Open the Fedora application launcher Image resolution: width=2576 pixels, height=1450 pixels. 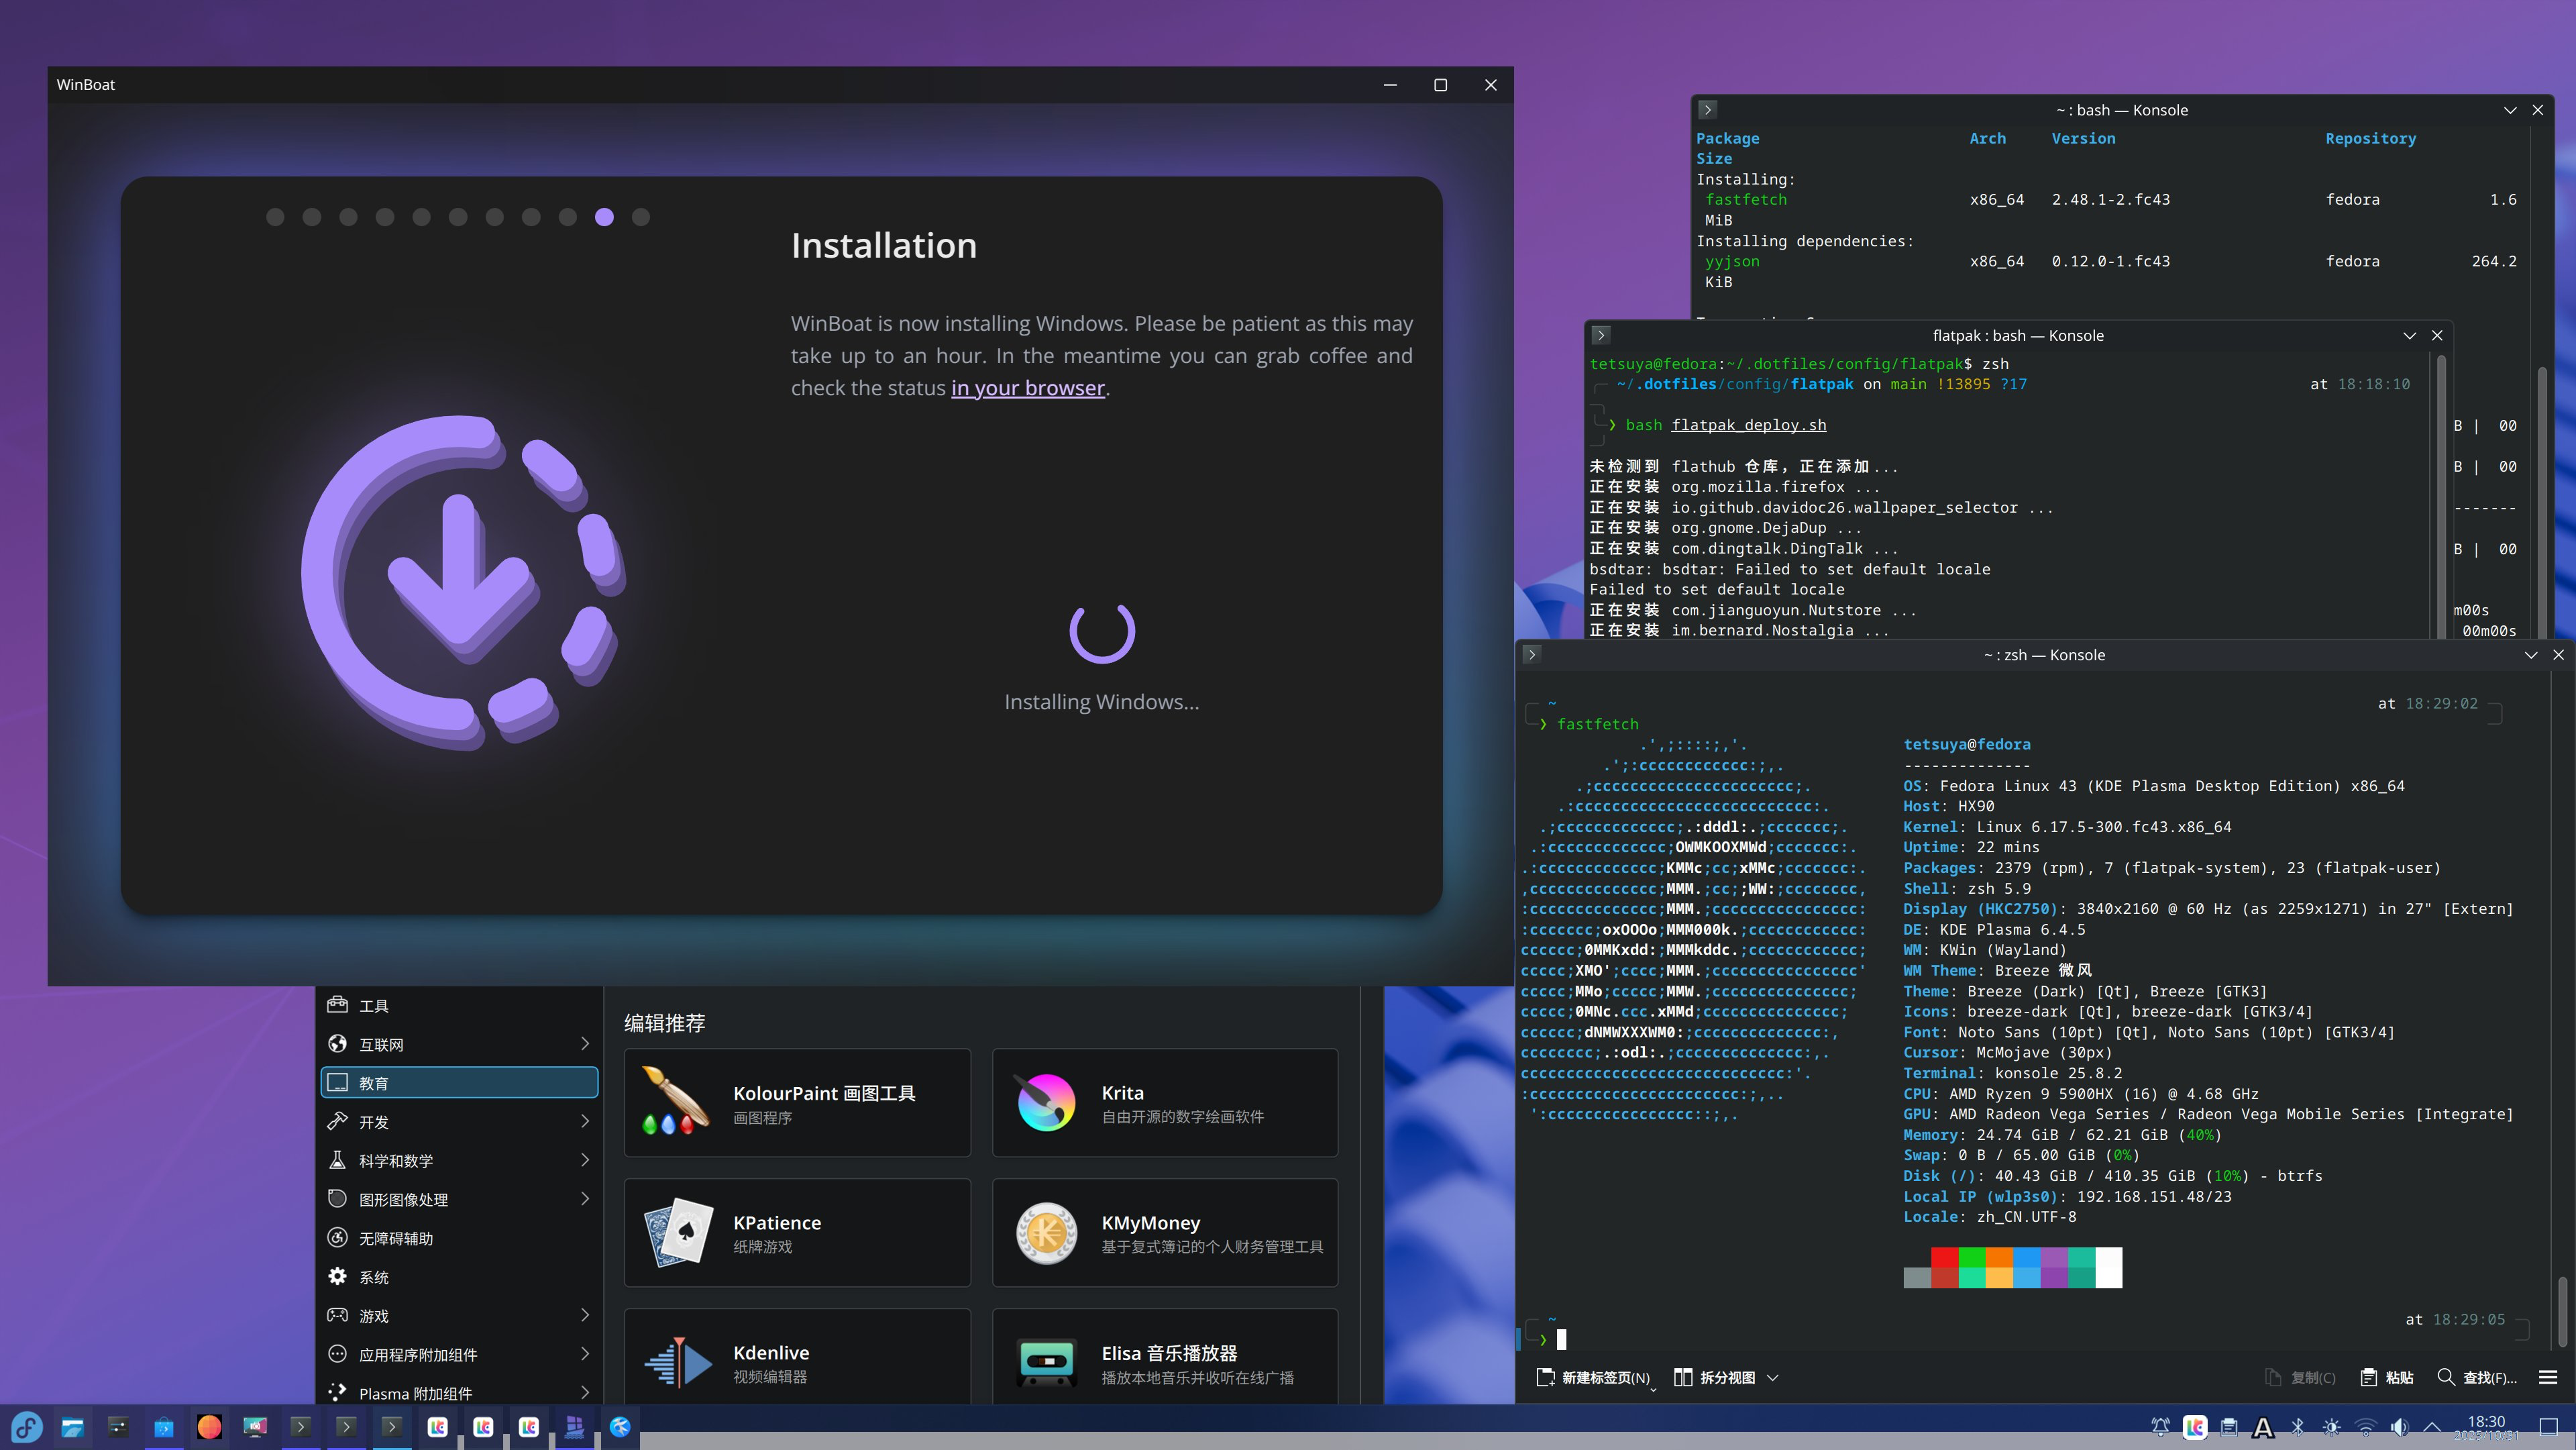tap(27, 1426)
